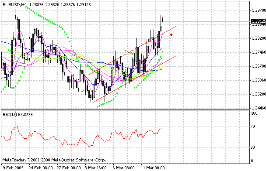Click the 24 Feb 08:00 time label
The image size is (266, 171).
pyautogui.click(x=41, y=168)
